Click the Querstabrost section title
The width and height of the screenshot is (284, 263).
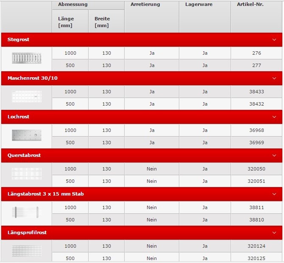(24, 155)
